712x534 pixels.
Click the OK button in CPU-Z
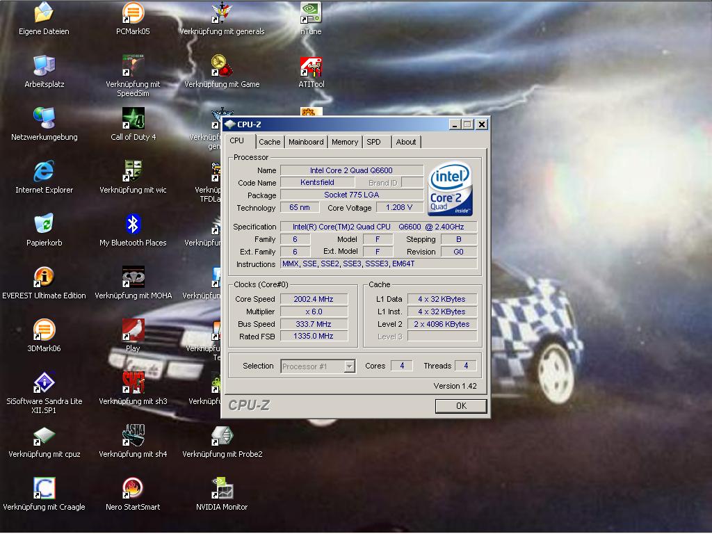tap(461, 406)
